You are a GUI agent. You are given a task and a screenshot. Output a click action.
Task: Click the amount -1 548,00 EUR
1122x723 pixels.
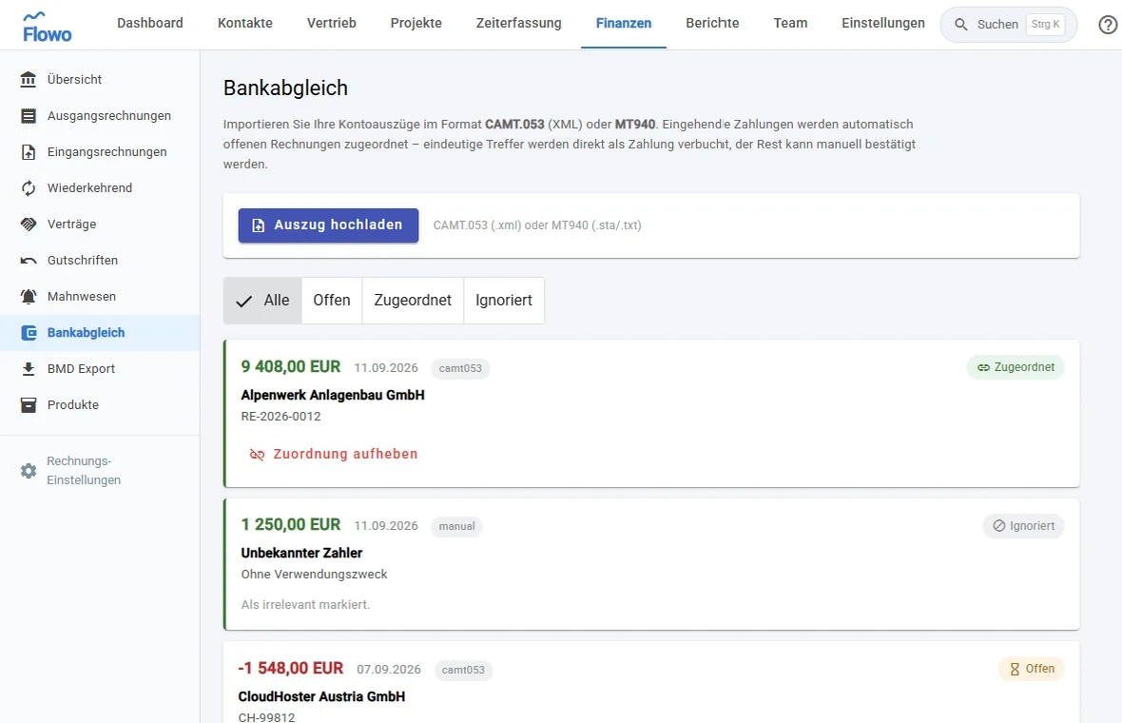click(x=291, y=669)
